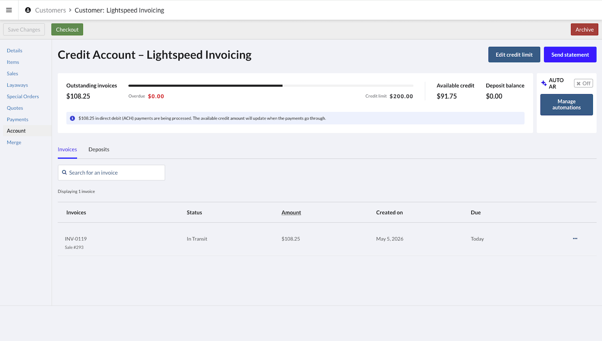Switch to the Deposits tab
The height and width of the screenshot is (341, 602).
click(99, 149)
